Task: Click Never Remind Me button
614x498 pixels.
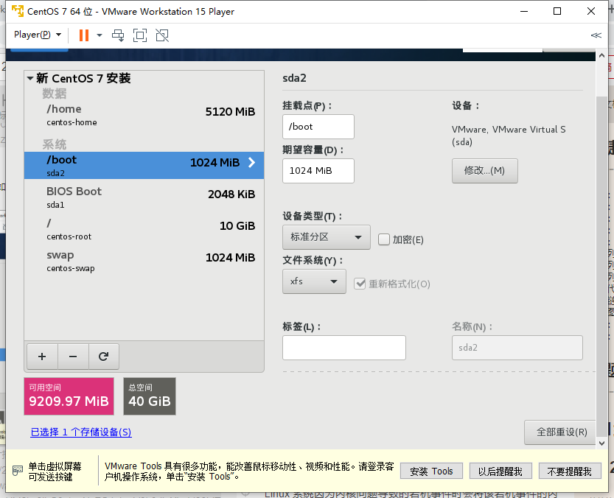Action: (570, 471)
